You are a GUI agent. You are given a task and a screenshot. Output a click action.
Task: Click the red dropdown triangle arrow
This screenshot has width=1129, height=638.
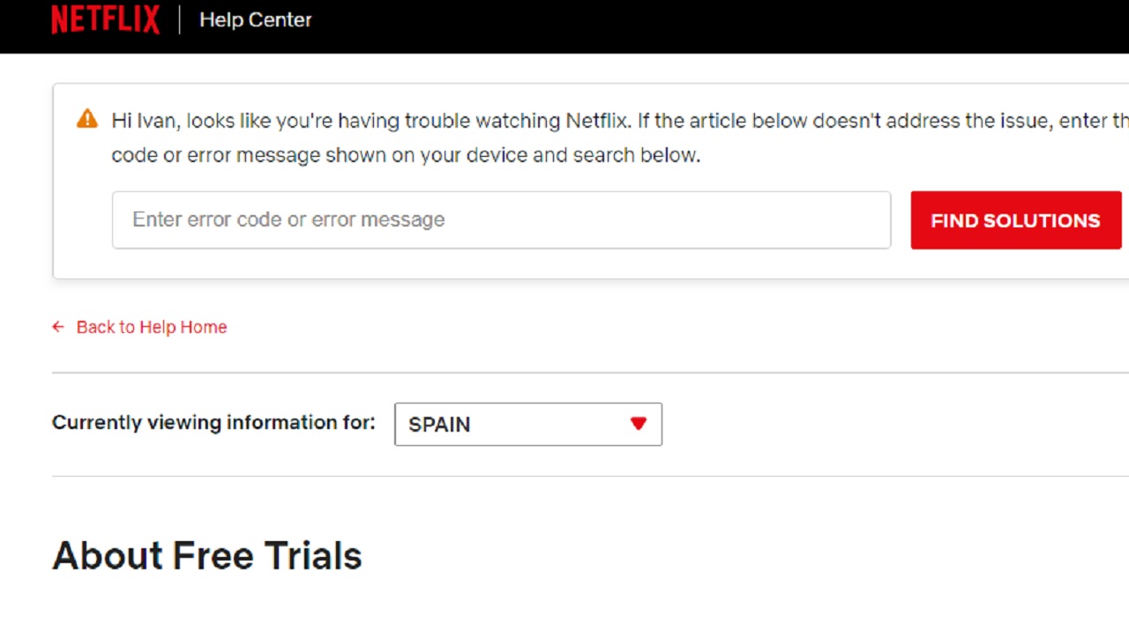[x=639, y=424]
